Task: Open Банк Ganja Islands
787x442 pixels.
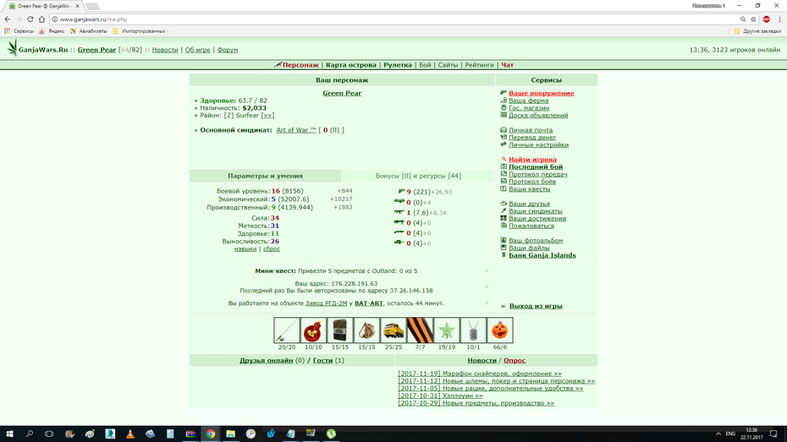Action: click(x=542, y=255)
